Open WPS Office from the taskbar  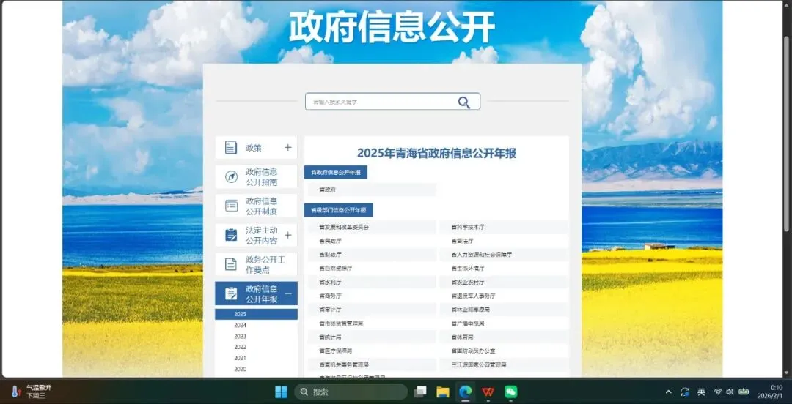click(488, 392)
